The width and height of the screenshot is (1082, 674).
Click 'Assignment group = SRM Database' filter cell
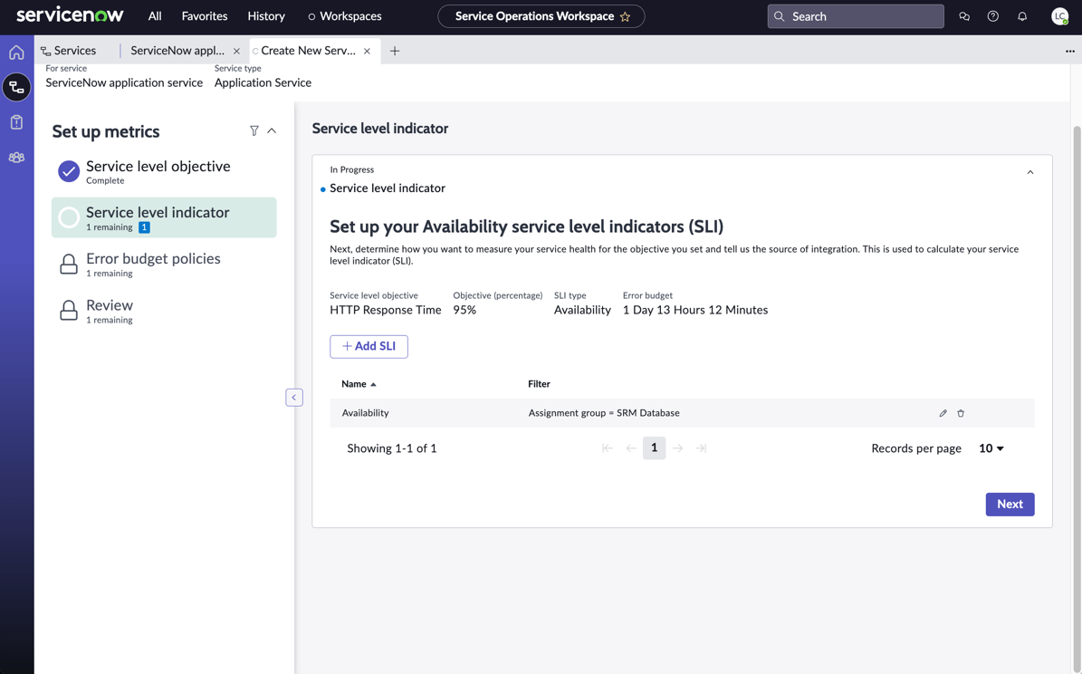(604, 413)
